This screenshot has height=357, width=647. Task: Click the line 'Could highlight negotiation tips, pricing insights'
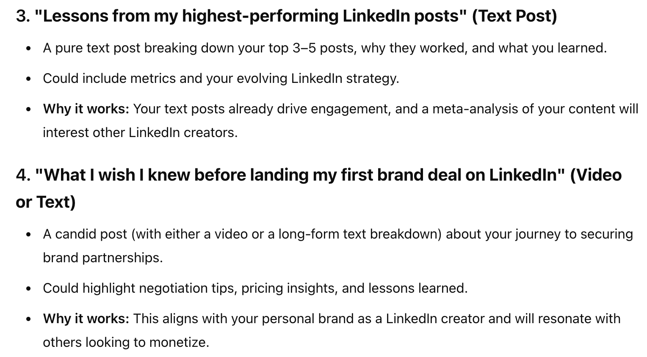pos(255,288)
